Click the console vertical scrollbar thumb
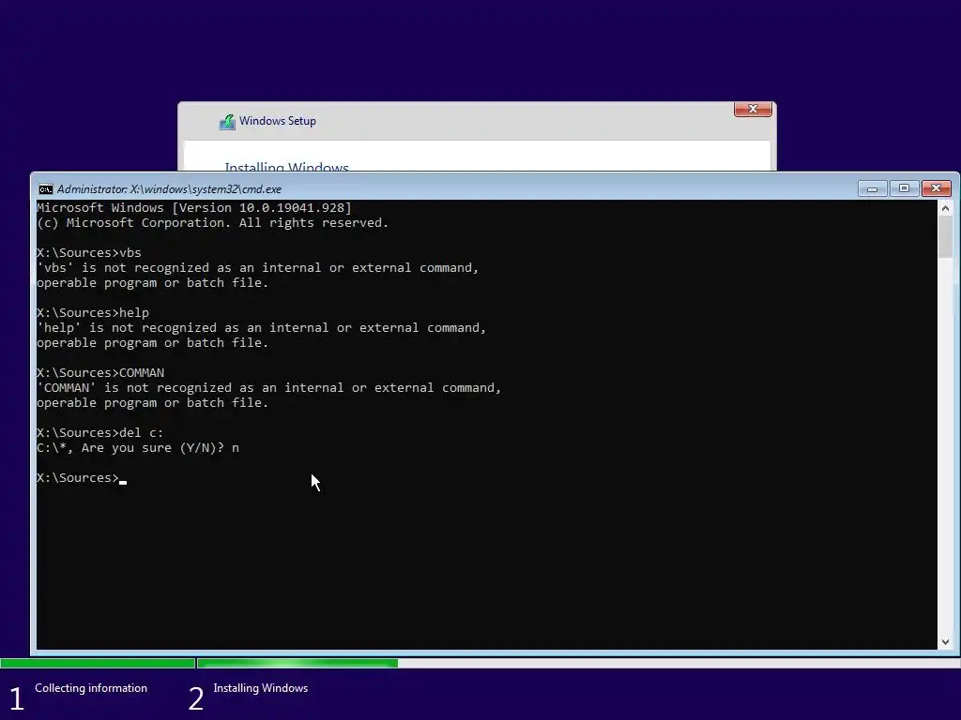The height and width of the screenshot is (720, 961). pyautogui.click(x=945, y=237)
